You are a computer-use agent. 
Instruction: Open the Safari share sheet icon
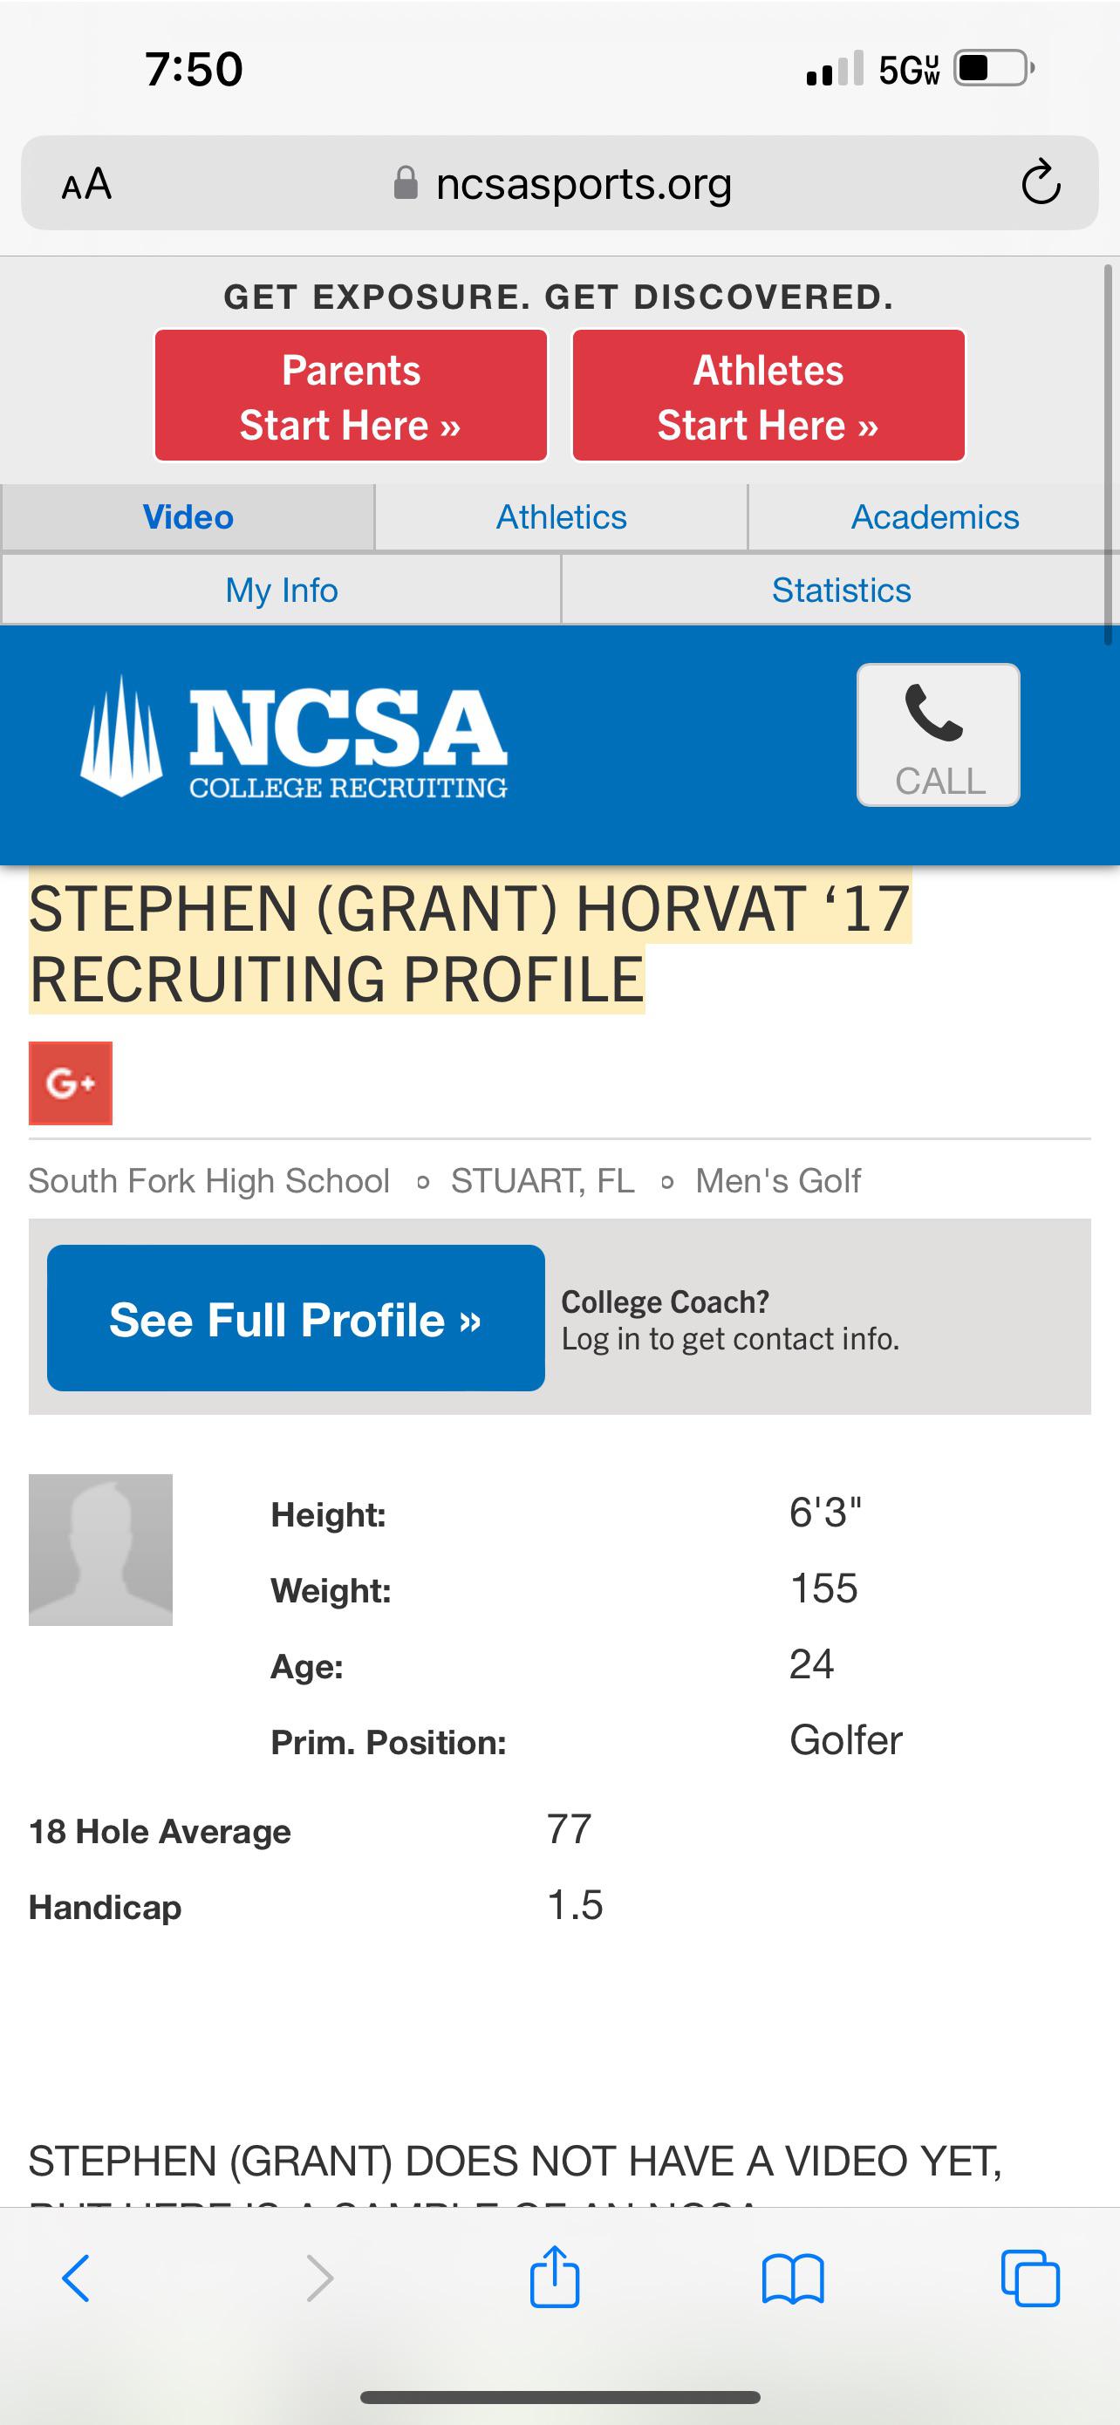pyautogui.click(x=555, y=2276)
